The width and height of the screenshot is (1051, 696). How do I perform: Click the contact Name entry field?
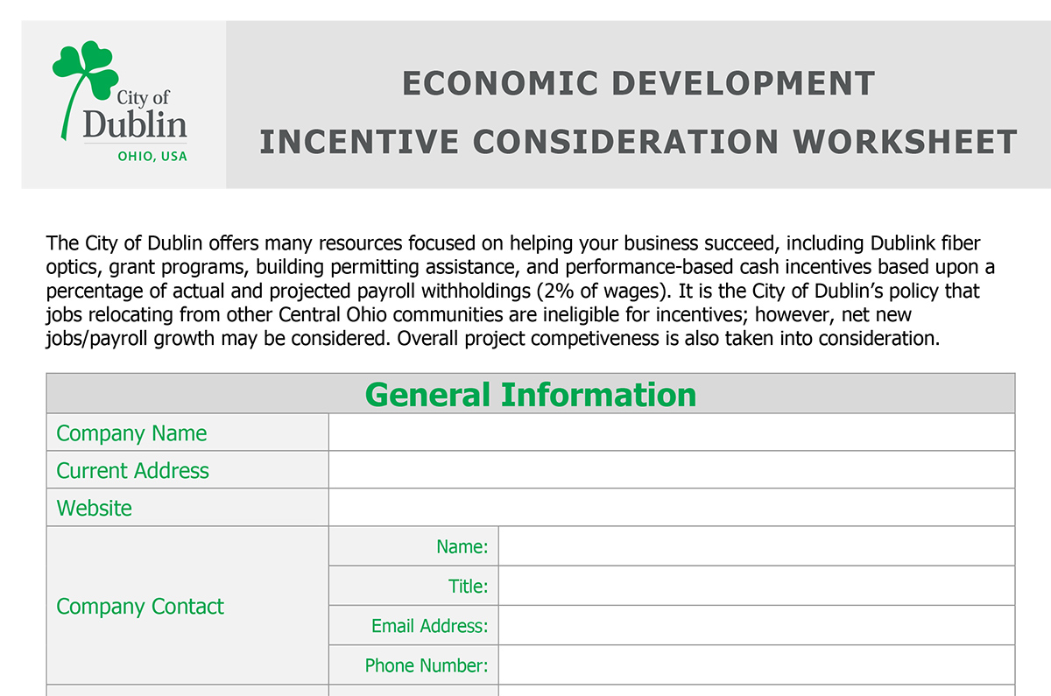(x=757, y=546)
